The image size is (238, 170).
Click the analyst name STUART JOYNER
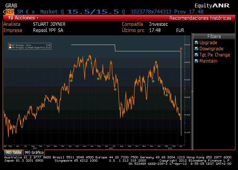coord(49,24)
